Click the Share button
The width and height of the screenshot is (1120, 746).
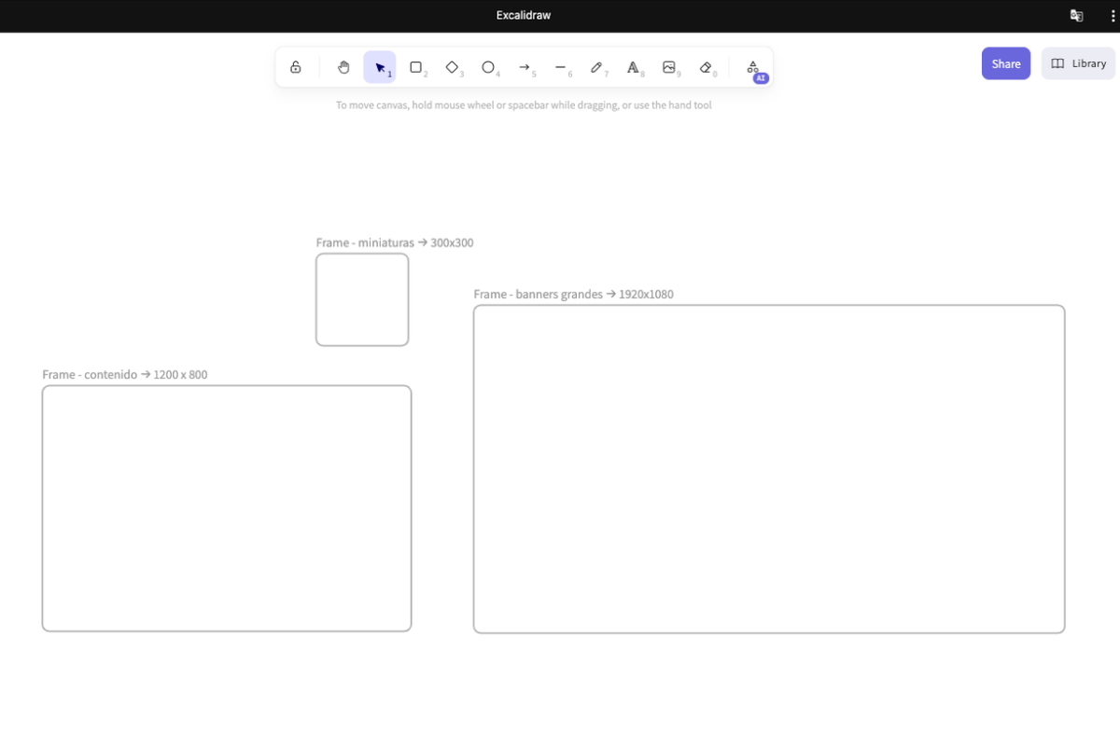[x=1005, y=63]
